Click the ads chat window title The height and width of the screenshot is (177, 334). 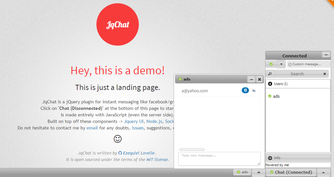(x=187, y=79)
